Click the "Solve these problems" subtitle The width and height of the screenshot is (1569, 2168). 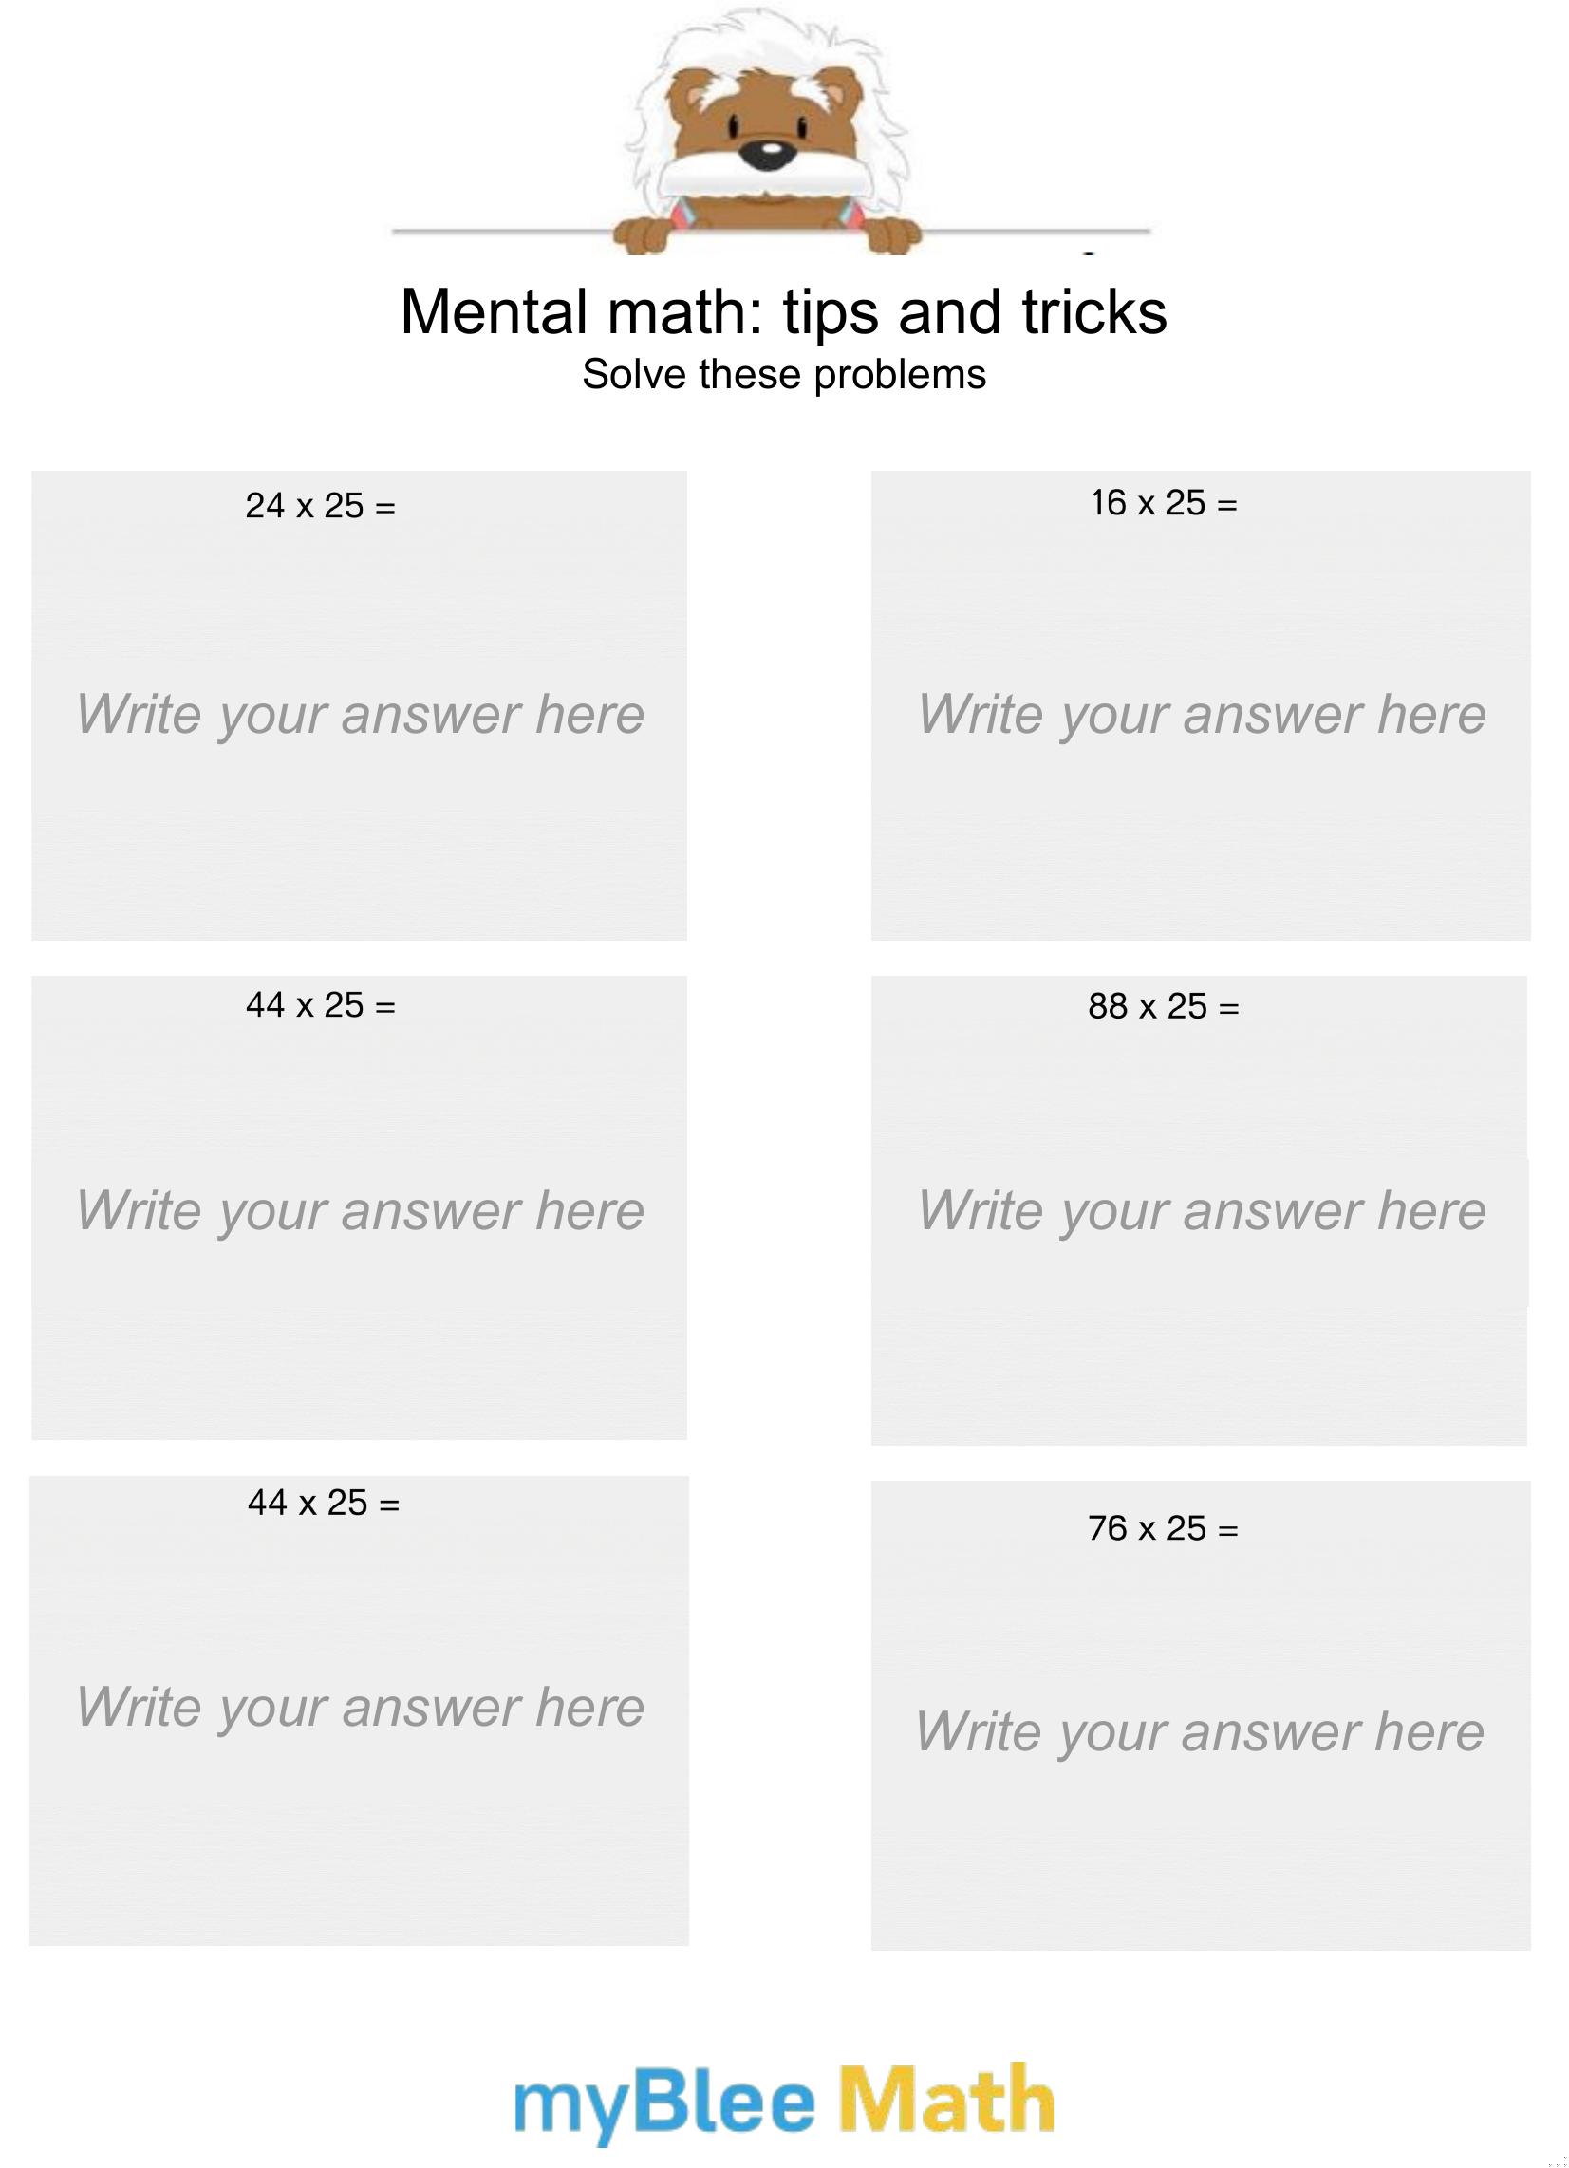[x=784, y=375]
